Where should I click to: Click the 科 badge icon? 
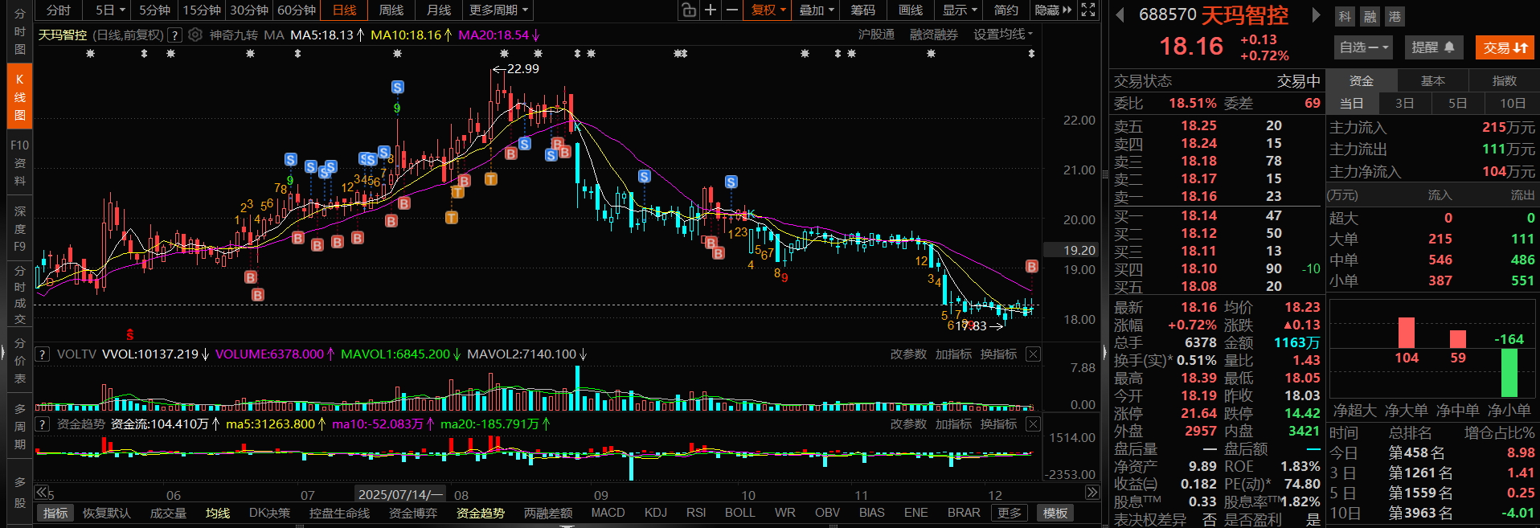pyautogui.click(x=1345, y=16)
